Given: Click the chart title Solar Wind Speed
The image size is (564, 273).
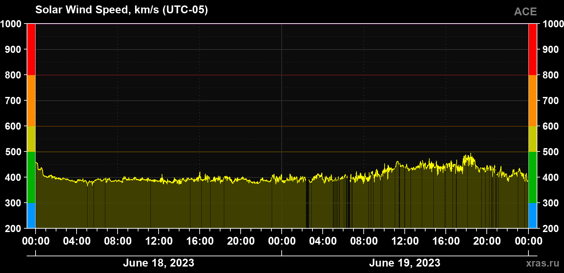Looking at the screenshot, I should [x=122, y=10].
